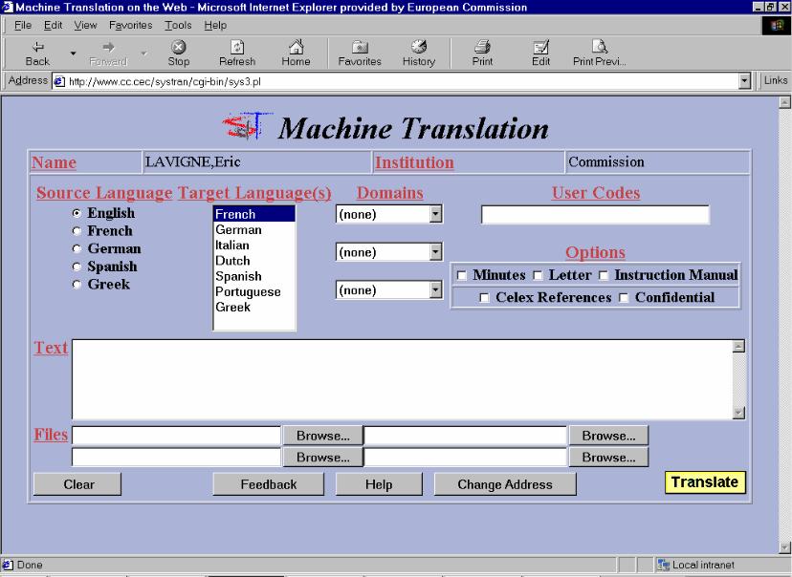
Task: Click Browse for the bottom left file field
Action: click(322, 457)
